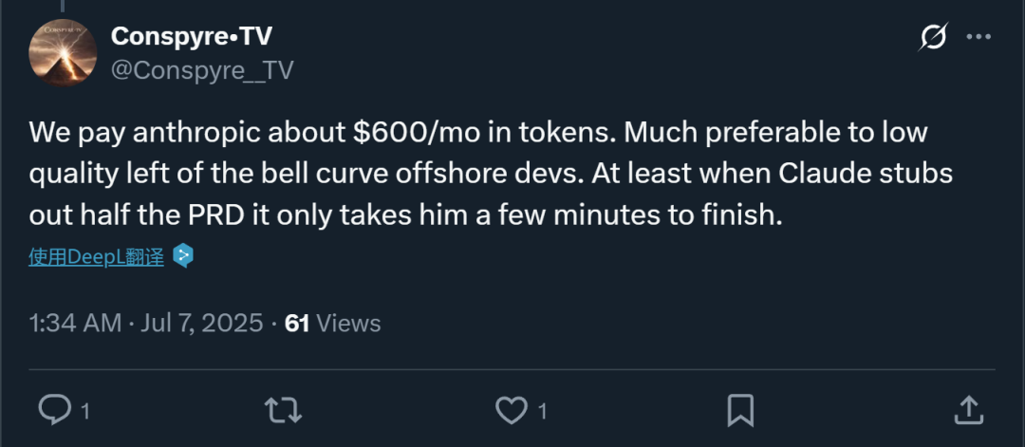
Task: Click the Jul 7, 2025 date
Action: click(x=200, y=324)
